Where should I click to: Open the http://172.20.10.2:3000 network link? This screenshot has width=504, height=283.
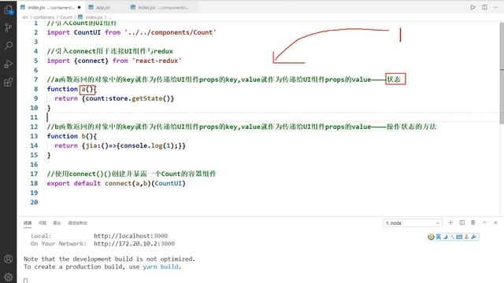click(x=134, y=244)
